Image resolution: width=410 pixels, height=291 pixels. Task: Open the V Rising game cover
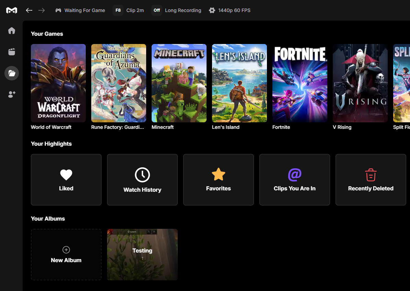pos(360,83)
